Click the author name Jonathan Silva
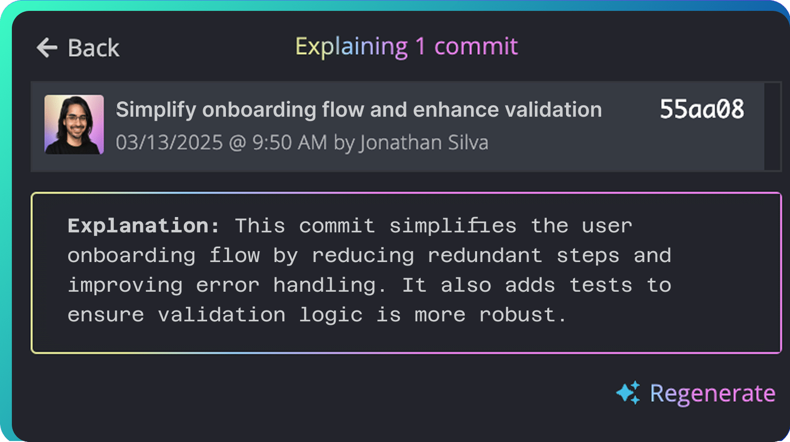 point(424,142)
